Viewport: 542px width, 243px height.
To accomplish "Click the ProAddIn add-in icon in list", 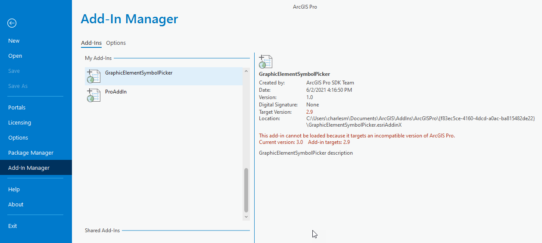I will click(93, 95).
